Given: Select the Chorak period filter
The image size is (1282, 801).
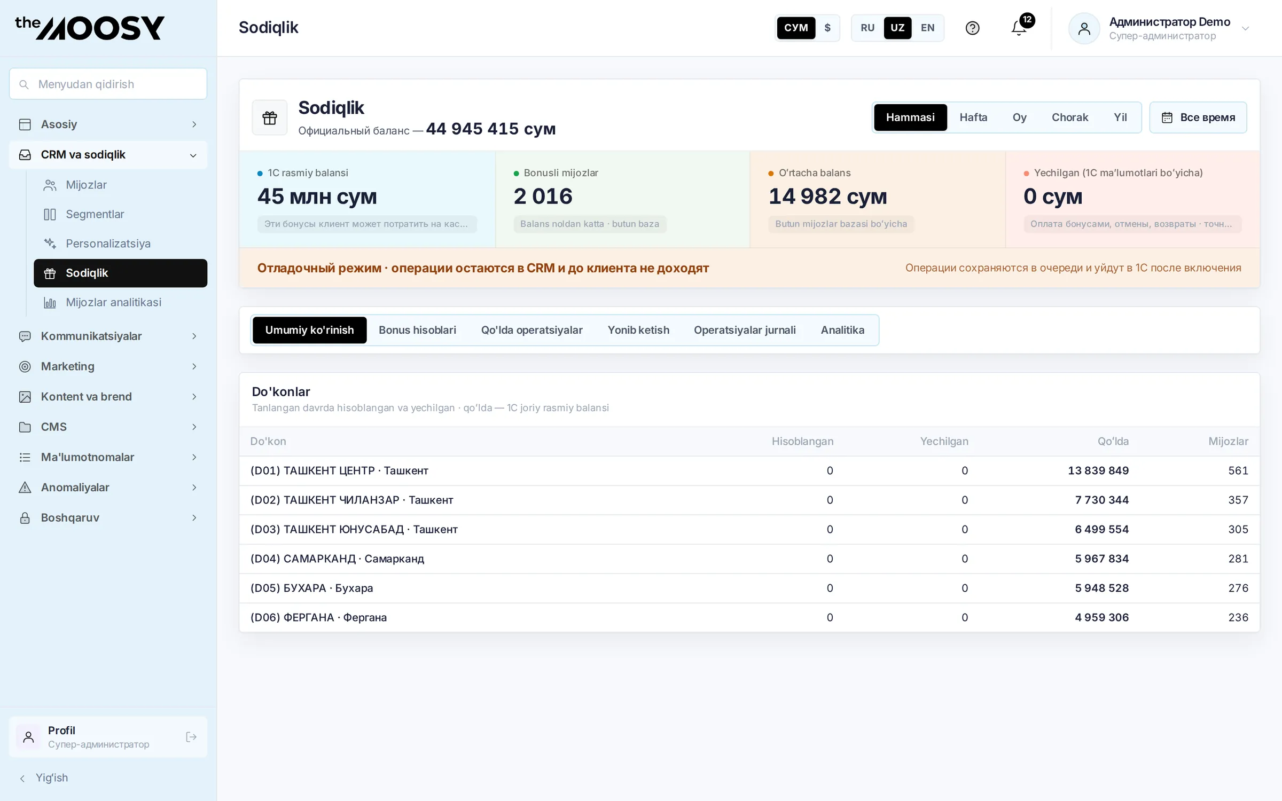Looking at the screenshot, I should (x=1069, y=117).
